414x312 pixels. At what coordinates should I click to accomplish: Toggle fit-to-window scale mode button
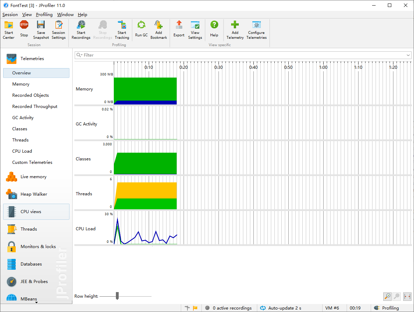click(x=407, y=296)
